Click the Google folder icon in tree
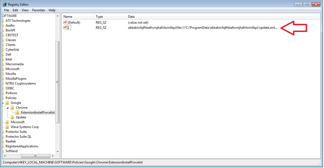 click(x=7, y=103)
